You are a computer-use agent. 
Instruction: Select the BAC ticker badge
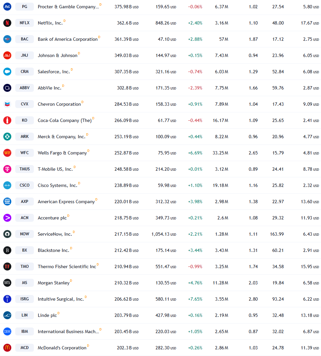25,39
